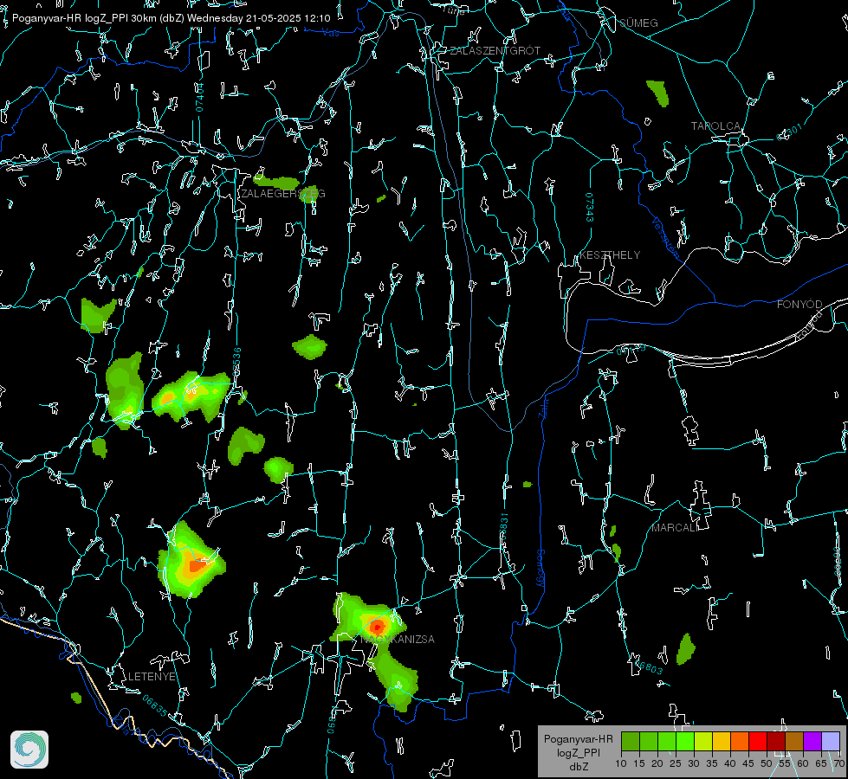Select the 35–40 dBZ yellow swatch
848x779 pixels.
pyautogui.click(x=722, y=741)
